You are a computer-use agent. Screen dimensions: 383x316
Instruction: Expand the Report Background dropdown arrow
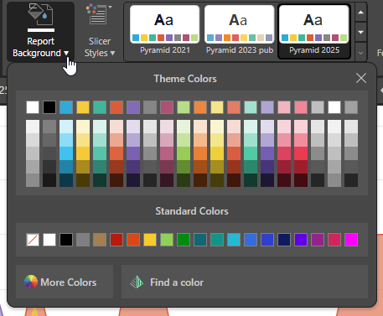tap(66, 53)
